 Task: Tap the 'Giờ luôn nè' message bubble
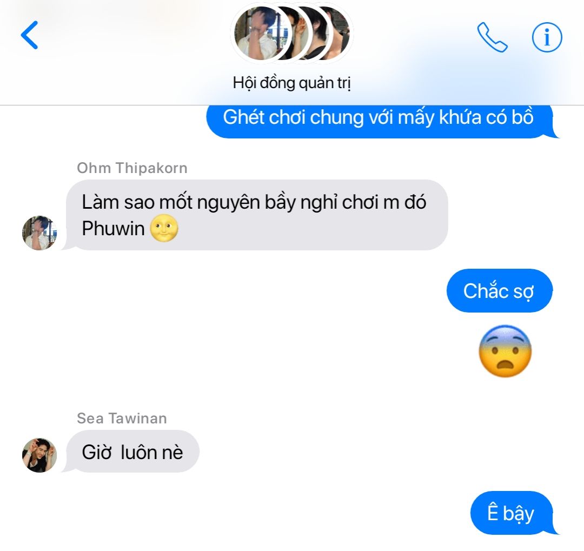pos(131,452)
